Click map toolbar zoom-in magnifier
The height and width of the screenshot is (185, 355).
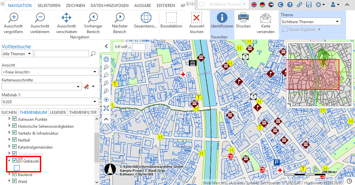[106, 67]
